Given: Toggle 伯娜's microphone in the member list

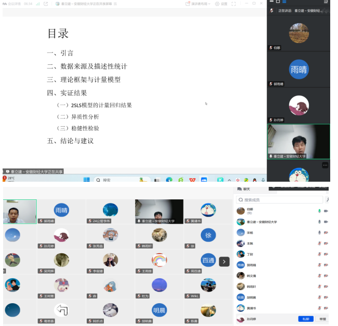Looking at the screenshot, I should [x=319, y=211].
